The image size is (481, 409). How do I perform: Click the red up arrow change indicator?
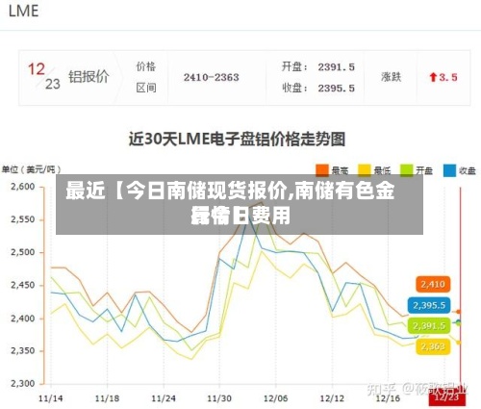click(433, 77)
